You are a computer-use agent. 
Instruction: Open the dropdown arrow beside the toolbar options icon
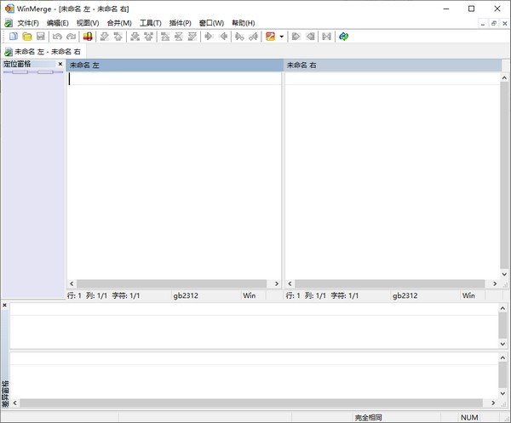pos(281,37)
